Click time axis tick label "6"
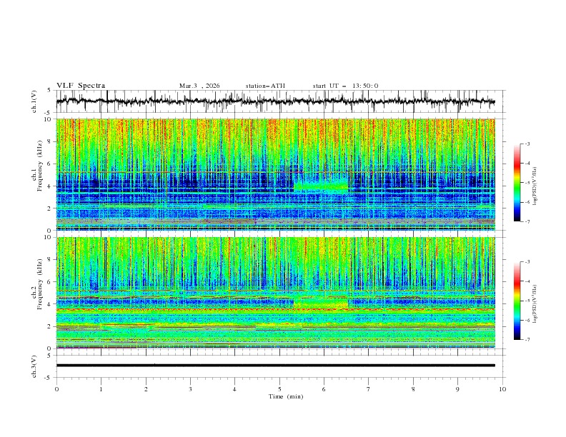Viewport: 566px width, 437px height. tap(324, 389)
